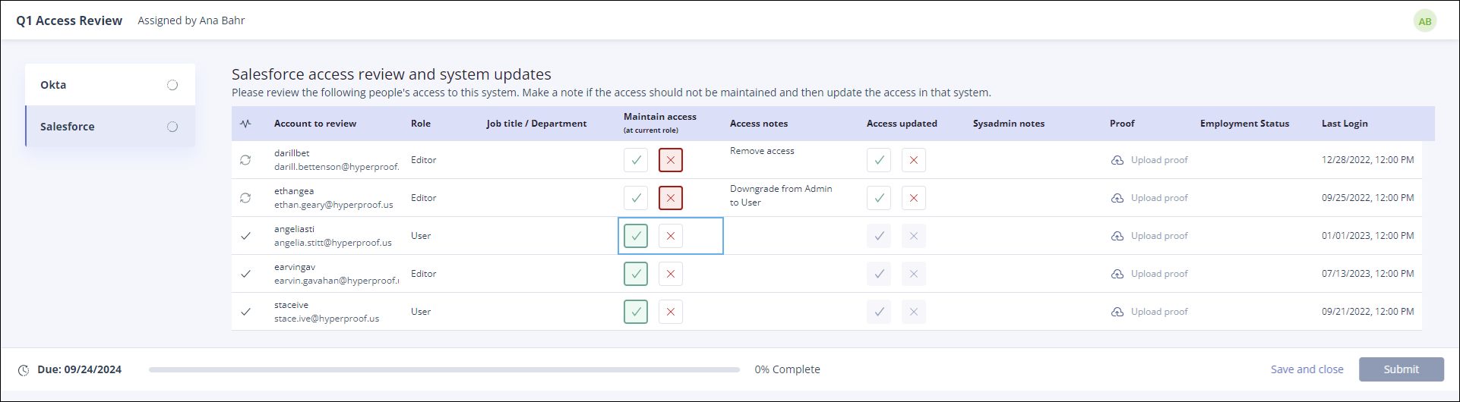Image resolution: width=1460 pixels, height=402 pixels.
Task: Deny maintain access for staceive
Action: pos(671,312)
